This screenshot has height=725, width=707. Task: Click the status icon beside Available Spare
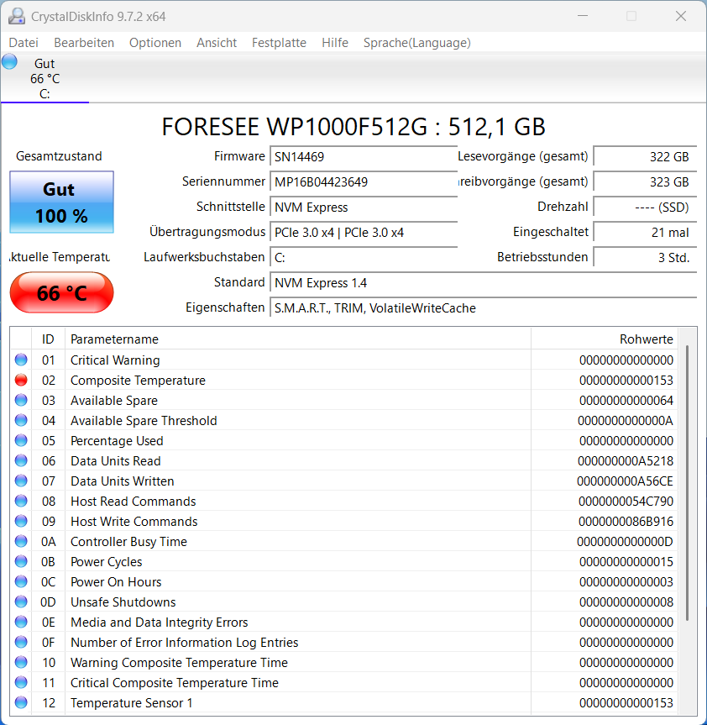pyautogui.click(x=21, y=401)
